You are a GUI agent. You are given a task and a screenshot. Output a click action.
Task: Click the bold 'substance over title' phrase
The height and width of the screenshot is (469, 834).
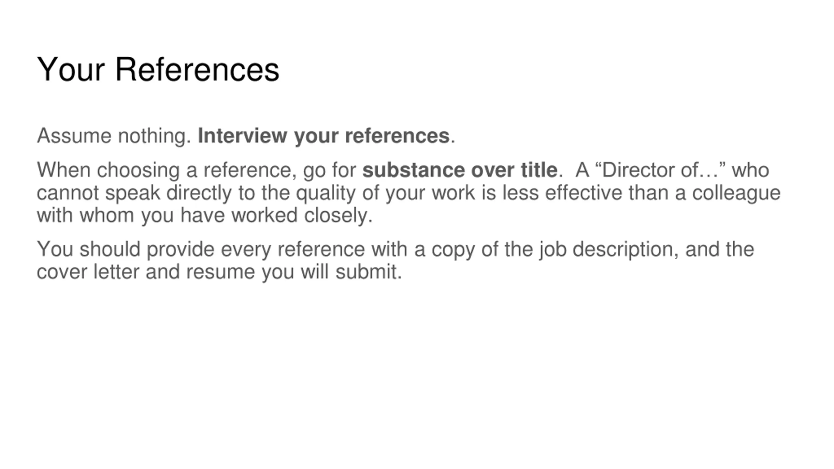point(460,170)
